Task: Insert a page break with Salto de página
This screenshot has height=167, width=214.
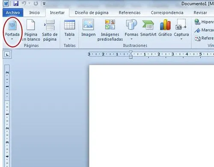Action: (50, 30)
